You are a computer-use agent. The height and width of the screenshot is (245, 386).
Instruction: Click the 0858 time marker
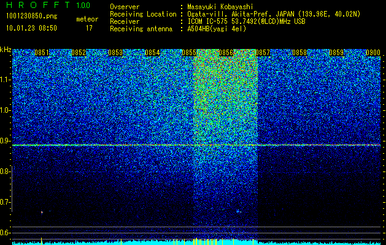[299, 53]
